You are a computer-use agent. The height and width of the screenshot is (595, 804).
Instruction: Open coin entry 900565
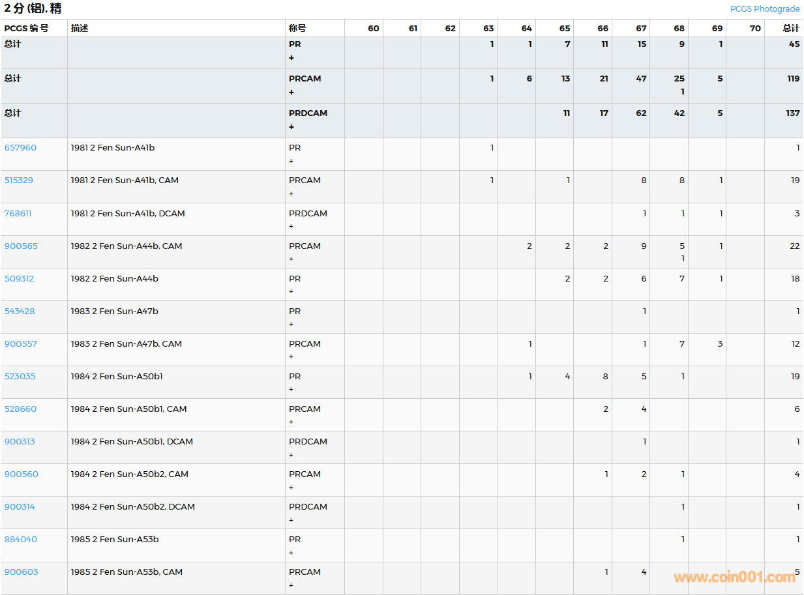[21, 246]
